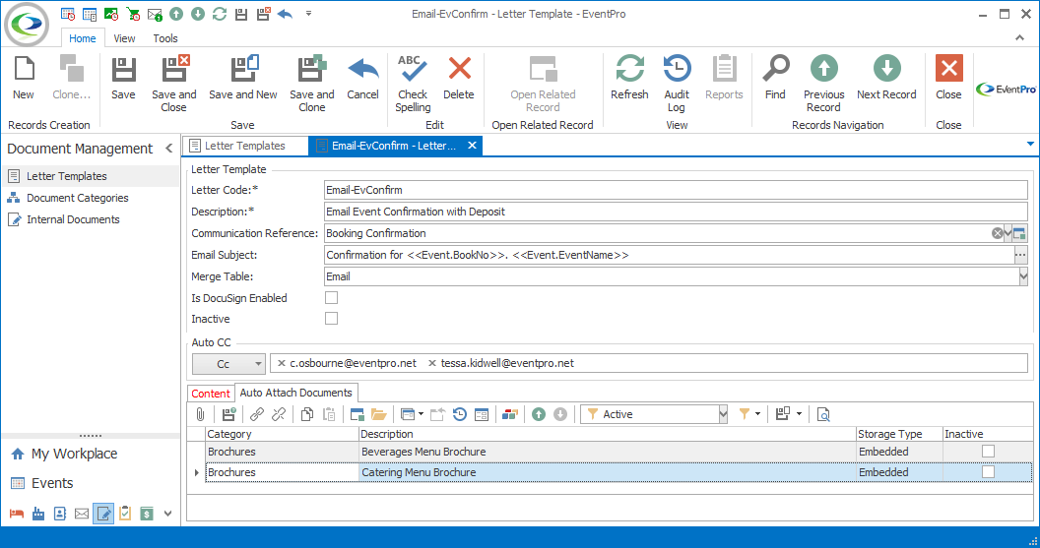This screenshot has height=548, width=1040.
Task: Open the quick access toolbar customize dropdown
Action: point(308,13)
